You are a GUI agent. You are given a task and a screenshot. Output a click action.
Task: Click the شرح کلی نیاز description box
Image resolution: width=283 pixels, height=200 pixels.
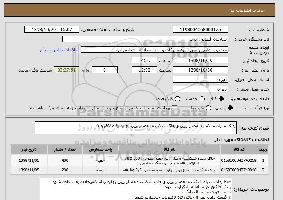pyautogui.click(x=136, y=128)
